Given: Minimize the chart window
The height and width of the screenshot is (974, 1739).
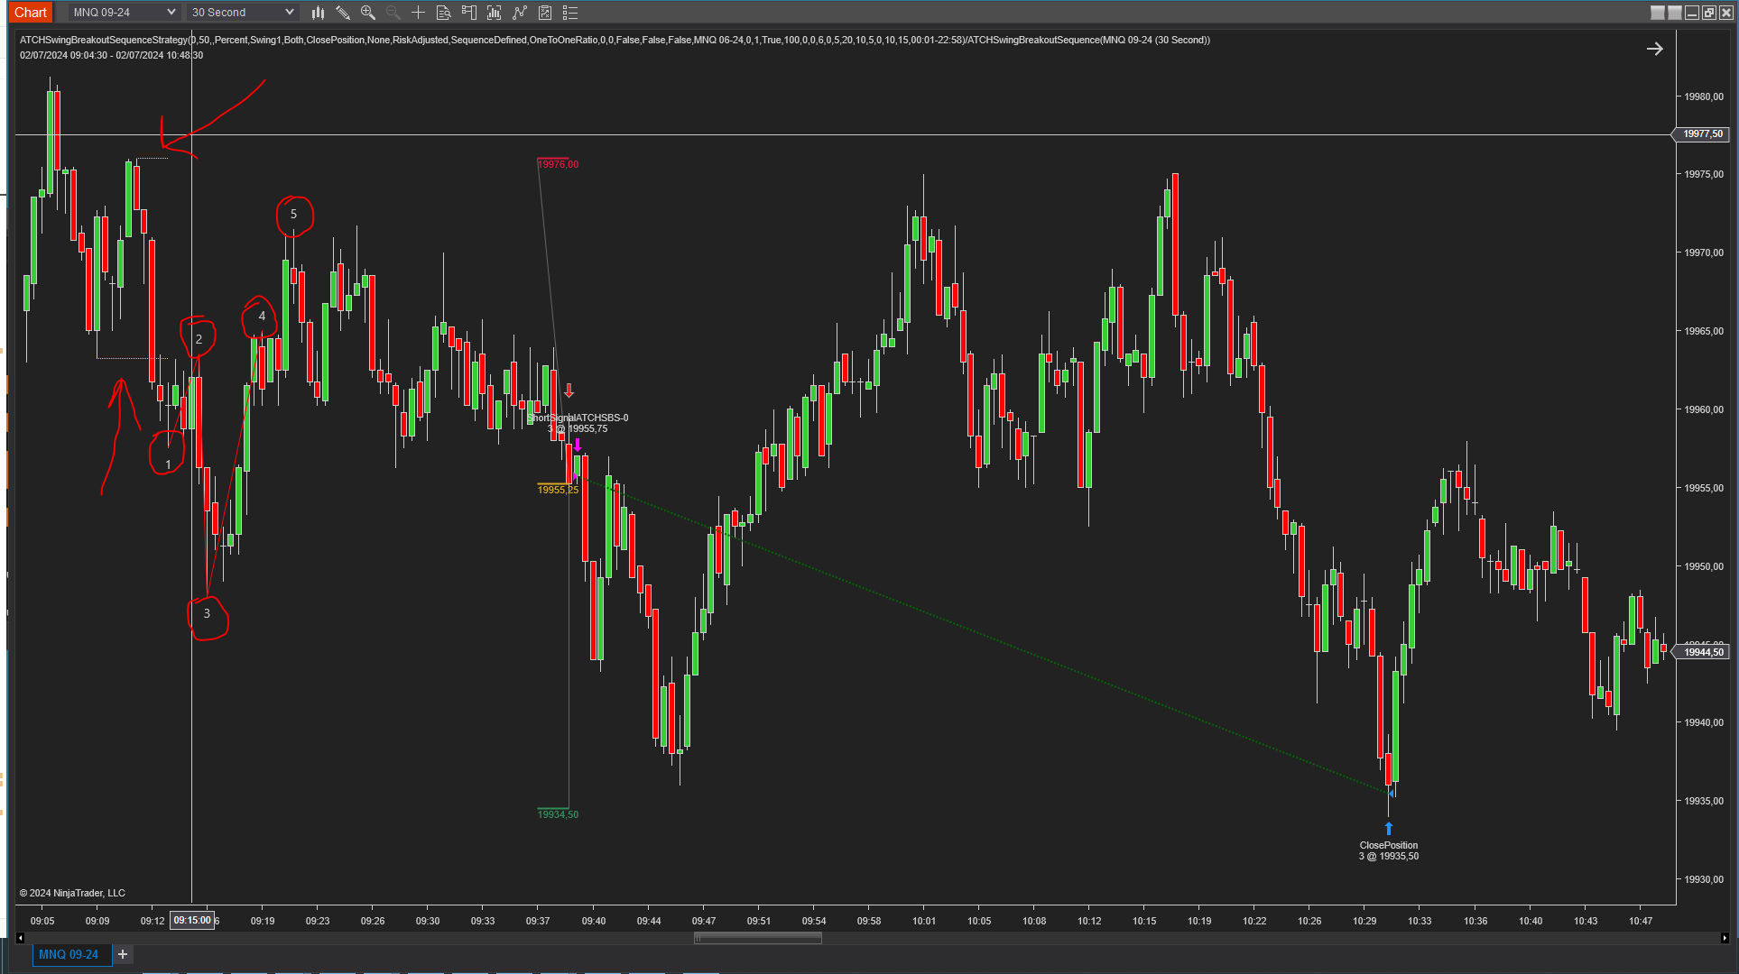Looking at the screenshot, I should [1692, 13].
